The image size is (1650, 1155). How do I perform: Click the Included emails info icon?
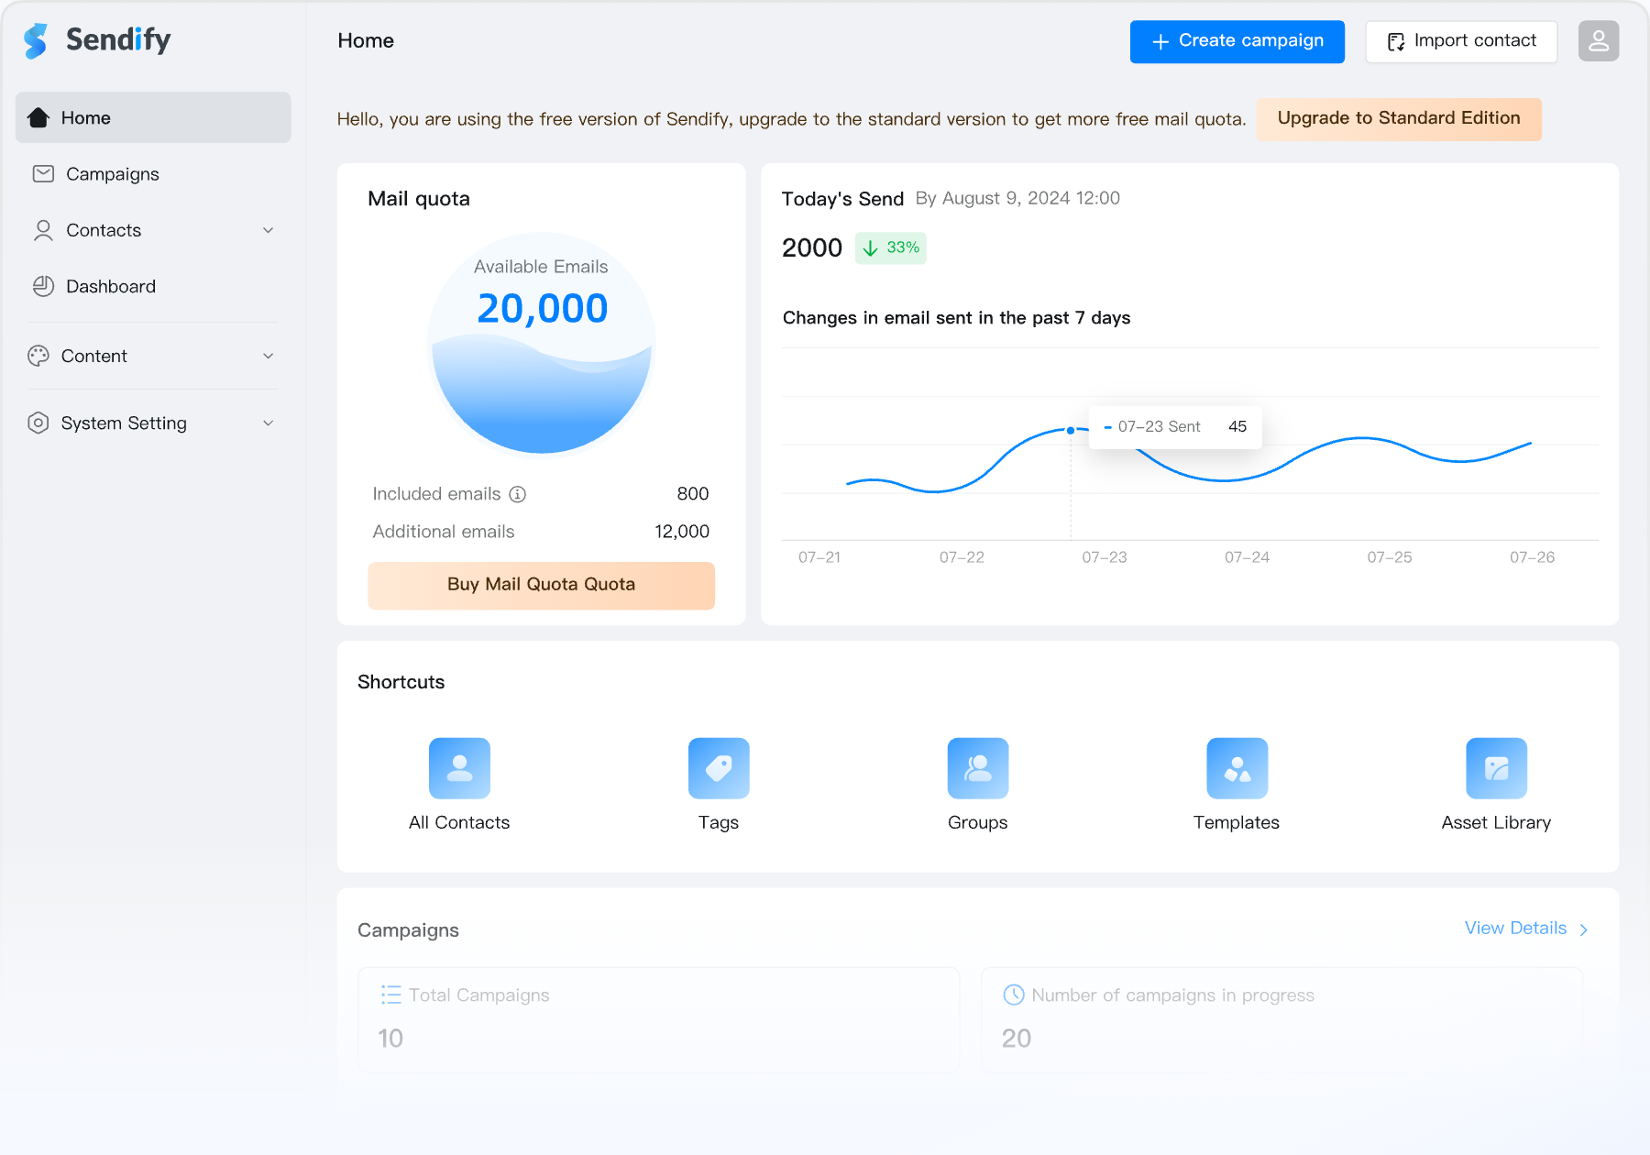(x=519, y=494)
